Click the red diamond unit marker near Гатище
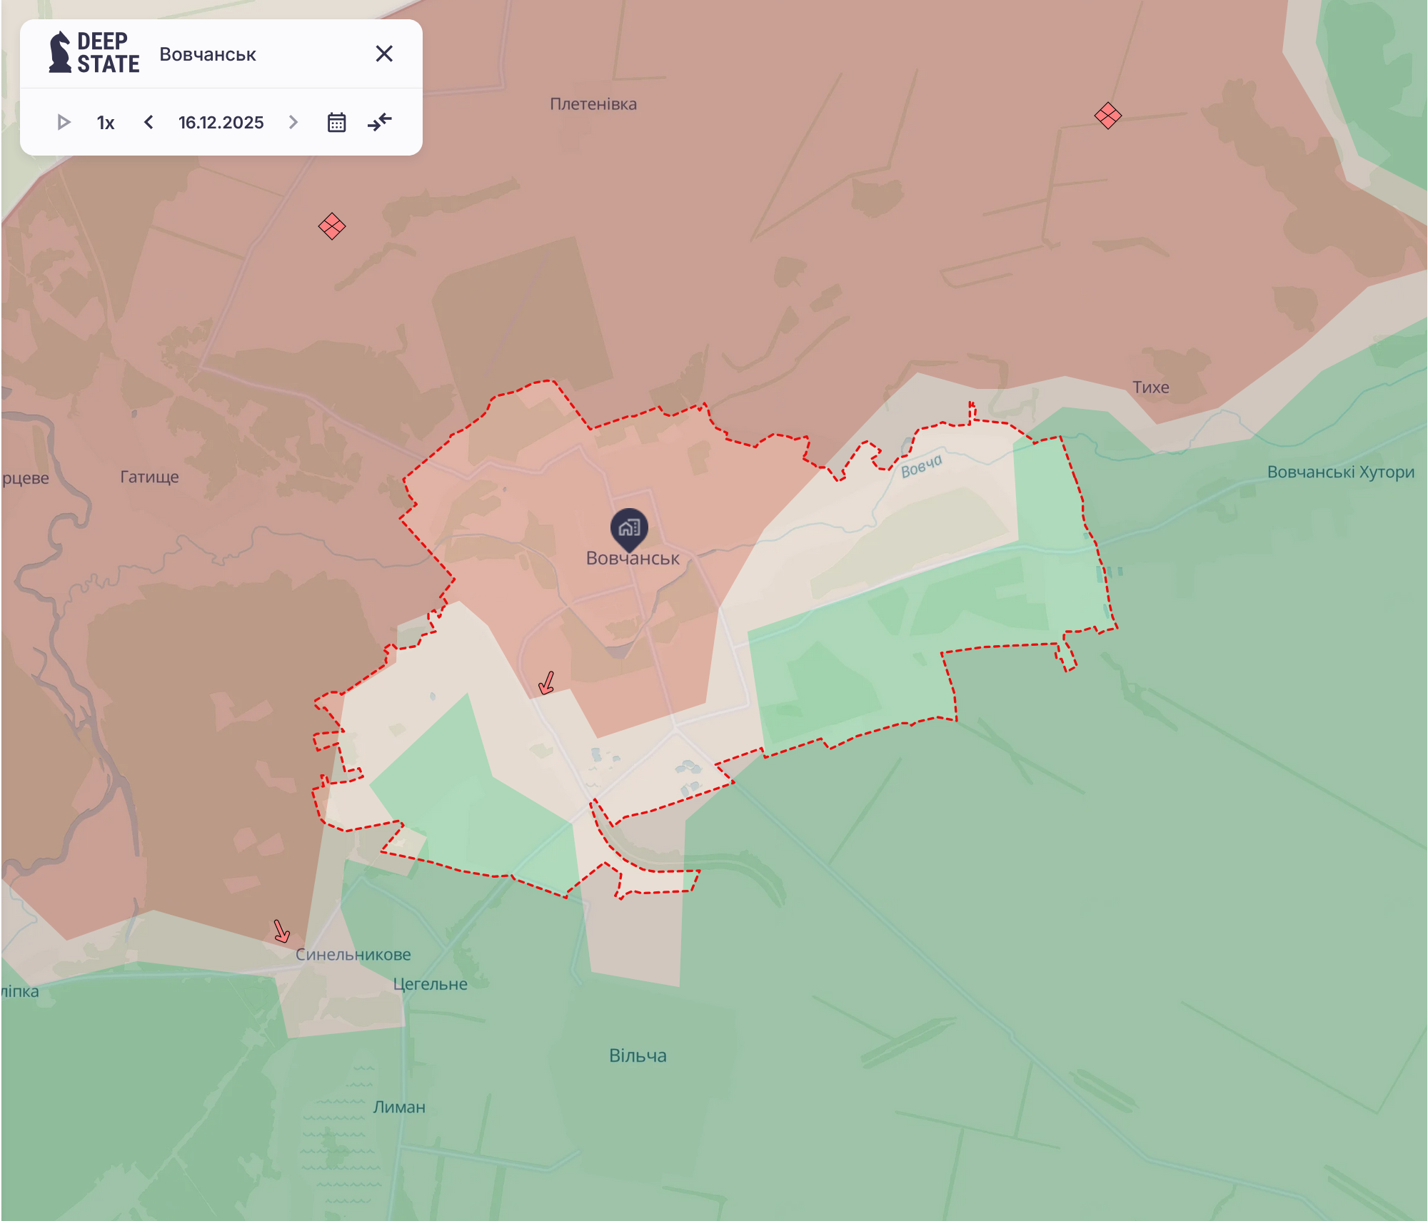1428x1221 pixels. pyautogui.click(x=332, y=227)
